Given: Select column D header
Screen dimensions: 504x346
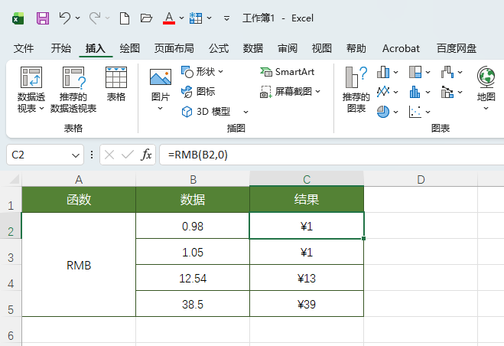Looking at the screenshot, I should click(x=421, y=179).
